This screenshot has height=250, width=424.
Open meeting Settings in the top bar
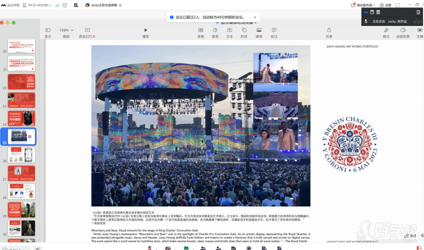(385, 5)
